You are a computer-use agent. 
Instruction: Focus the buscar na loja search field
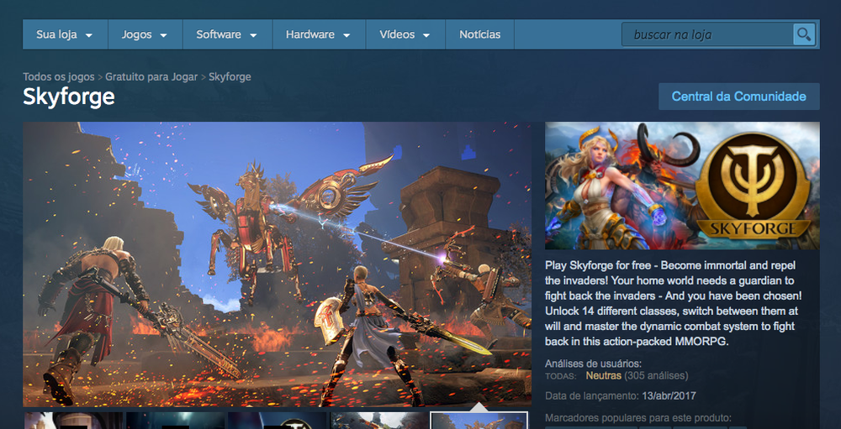click(707, 34)
